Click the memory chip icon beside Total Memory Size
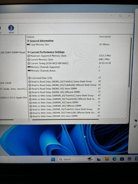Viewport: 138px width, 184px height. (x=28, y=45)
